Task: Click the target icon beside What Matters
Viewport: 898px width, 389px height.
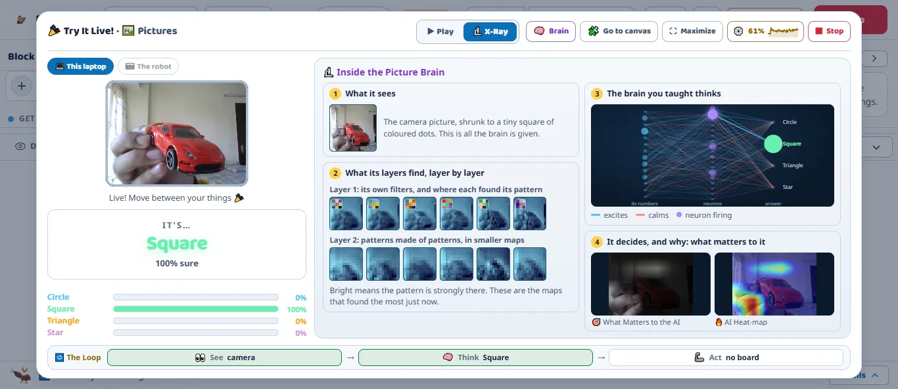Action: point(596,322)
